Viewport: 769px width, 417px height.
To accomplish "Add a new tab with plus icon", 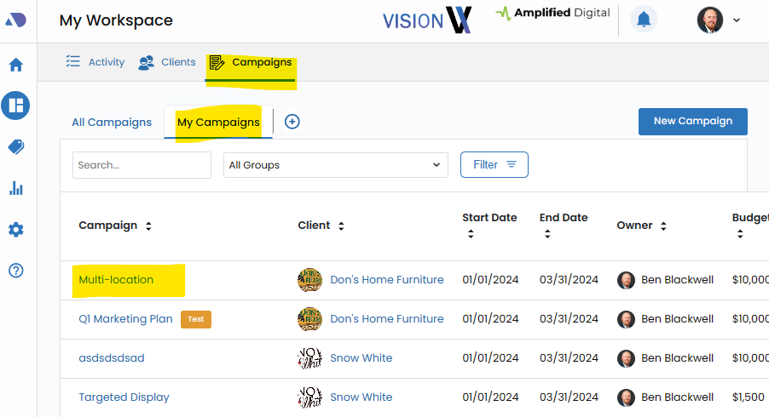I will tap(292, 122).
